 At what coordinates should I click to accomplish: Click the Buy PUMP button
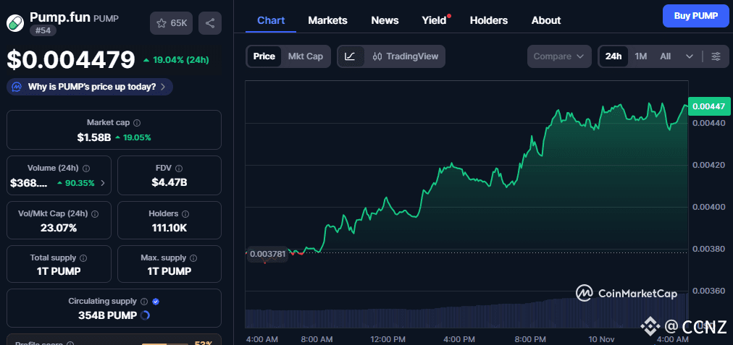click(695, 15)
